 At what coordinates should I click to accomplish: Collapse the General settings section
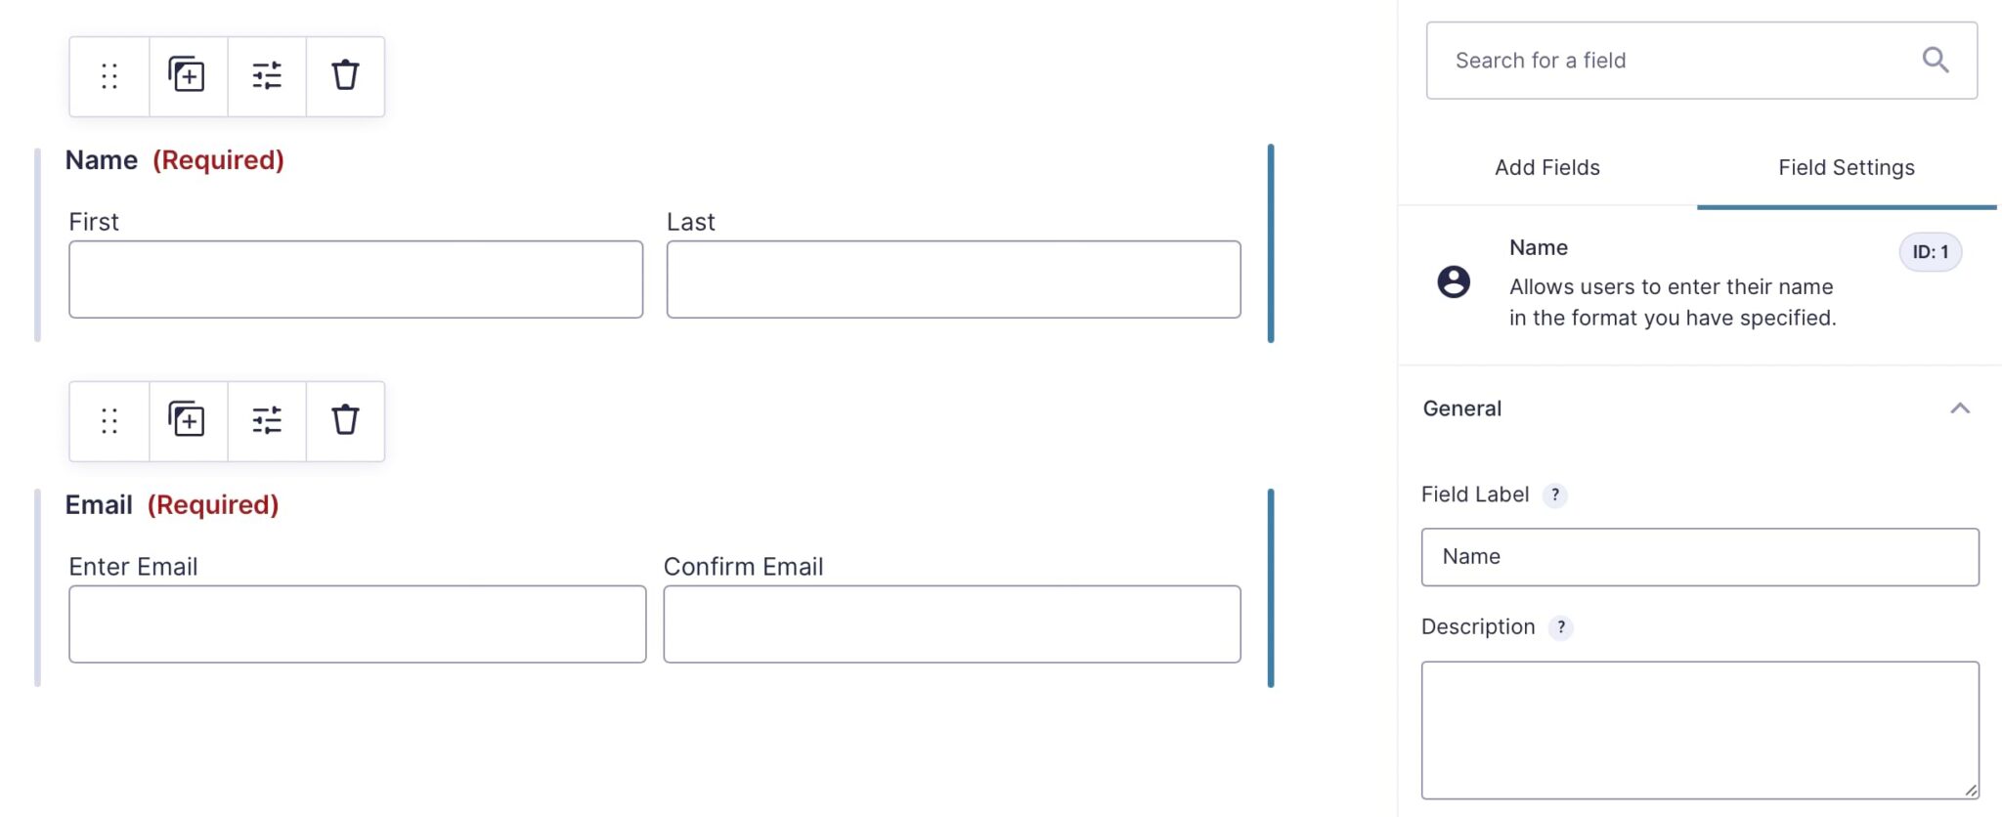coord(1963,408)
